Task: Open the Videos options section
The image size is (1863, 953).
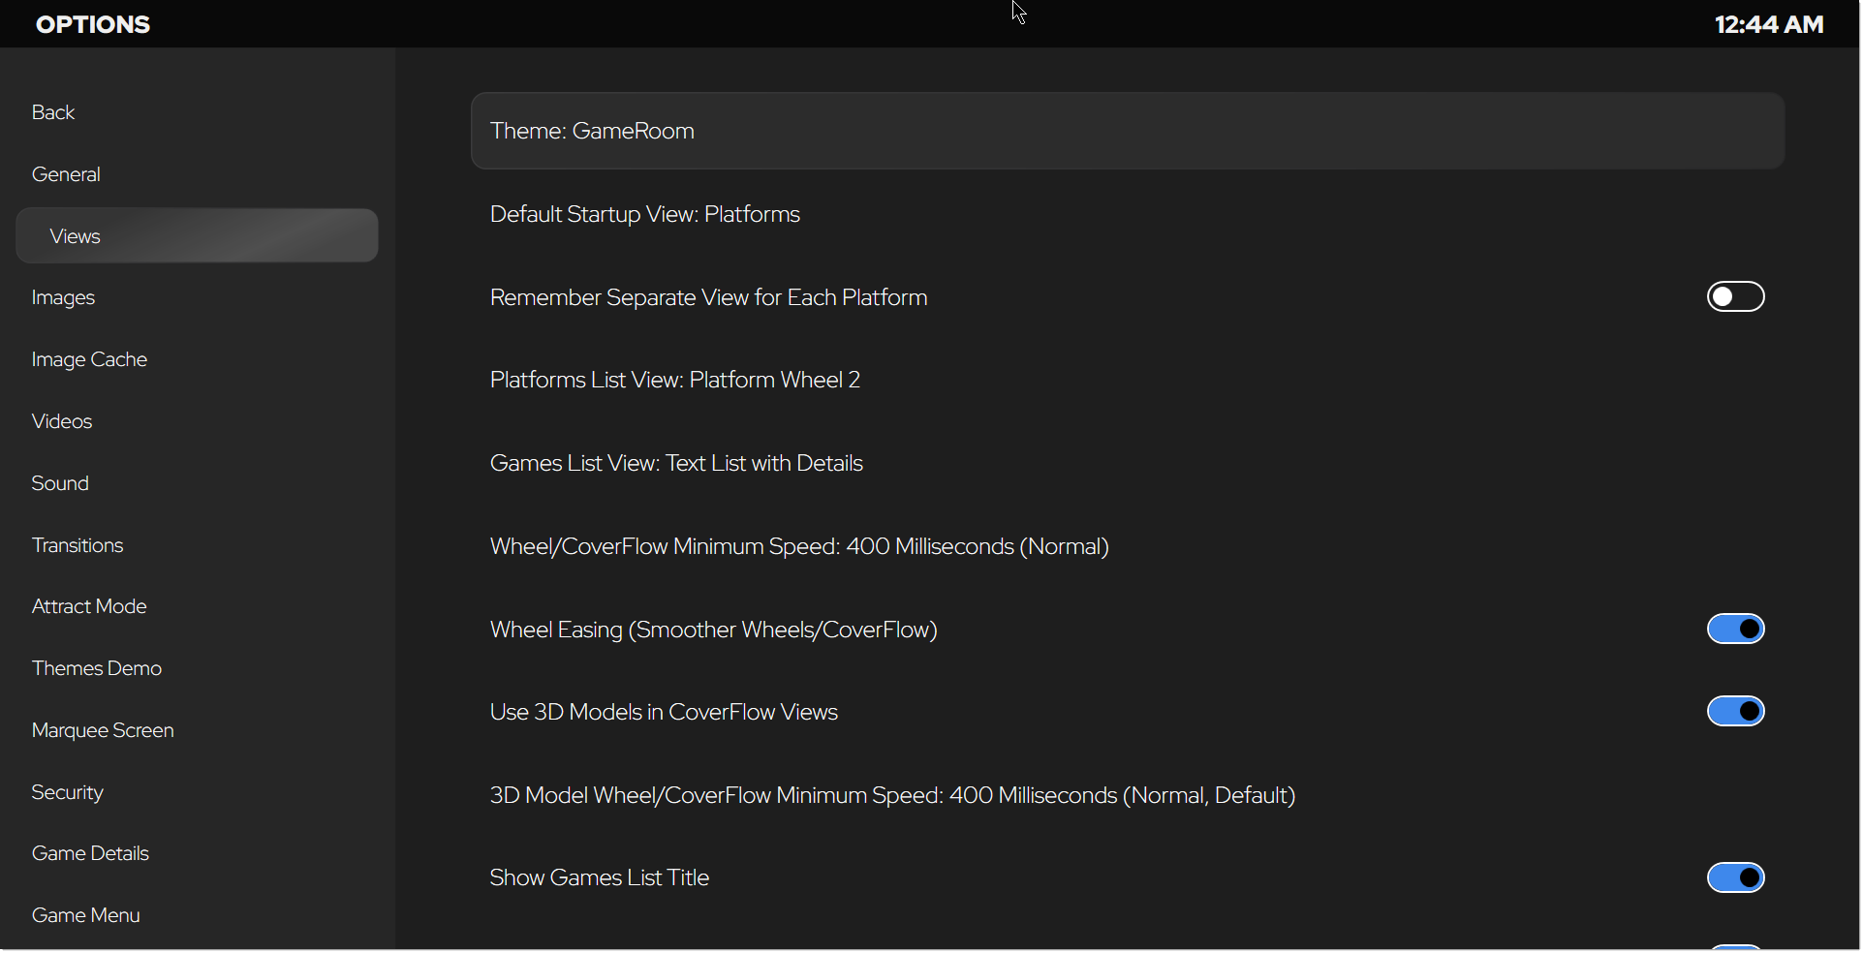Action: [x=62, y=421]
